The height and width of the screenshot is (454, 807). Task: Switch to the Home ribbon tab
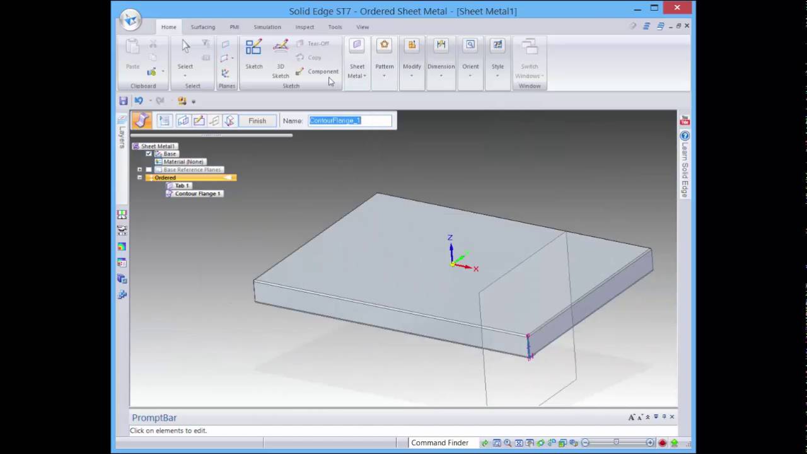[x=168, y=27]
